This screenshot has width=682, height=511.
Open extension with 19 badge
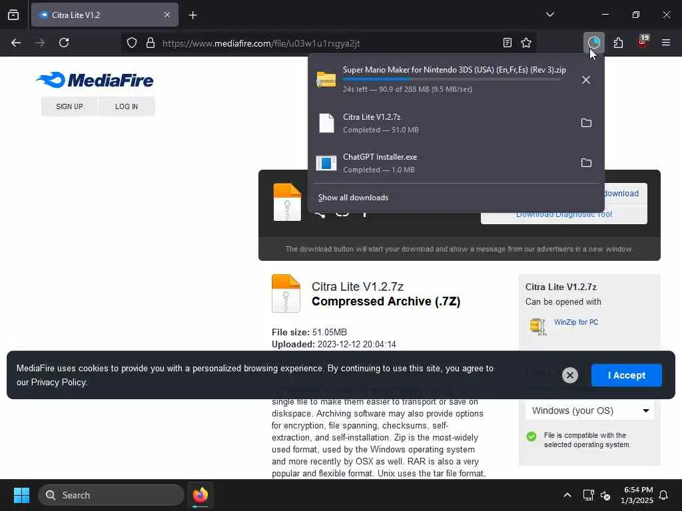643,42
